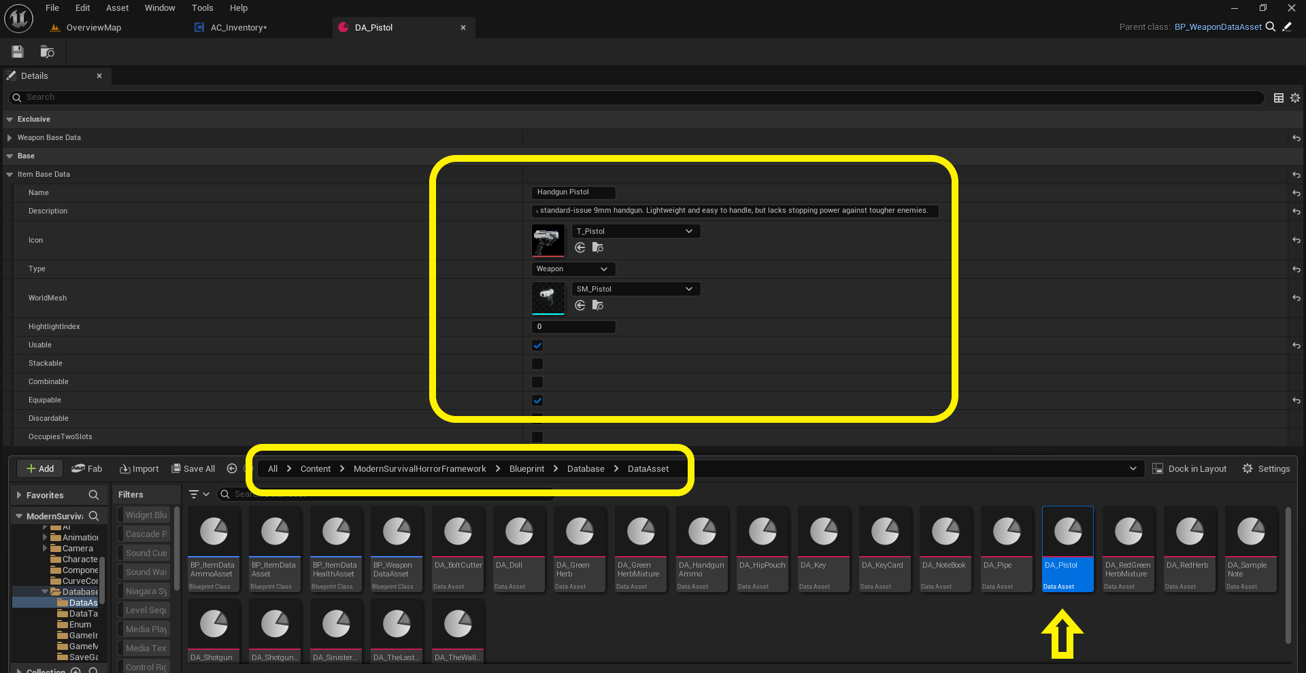The height and width of the screenshot is (673, 1306).
Task: Open the Type dropdown showing Weapon
Action: (x=573, y=269)
